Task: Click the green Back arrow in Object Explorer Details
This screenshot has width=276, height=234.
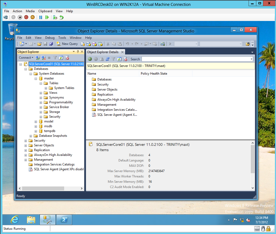Action: [x=90, y=59]
